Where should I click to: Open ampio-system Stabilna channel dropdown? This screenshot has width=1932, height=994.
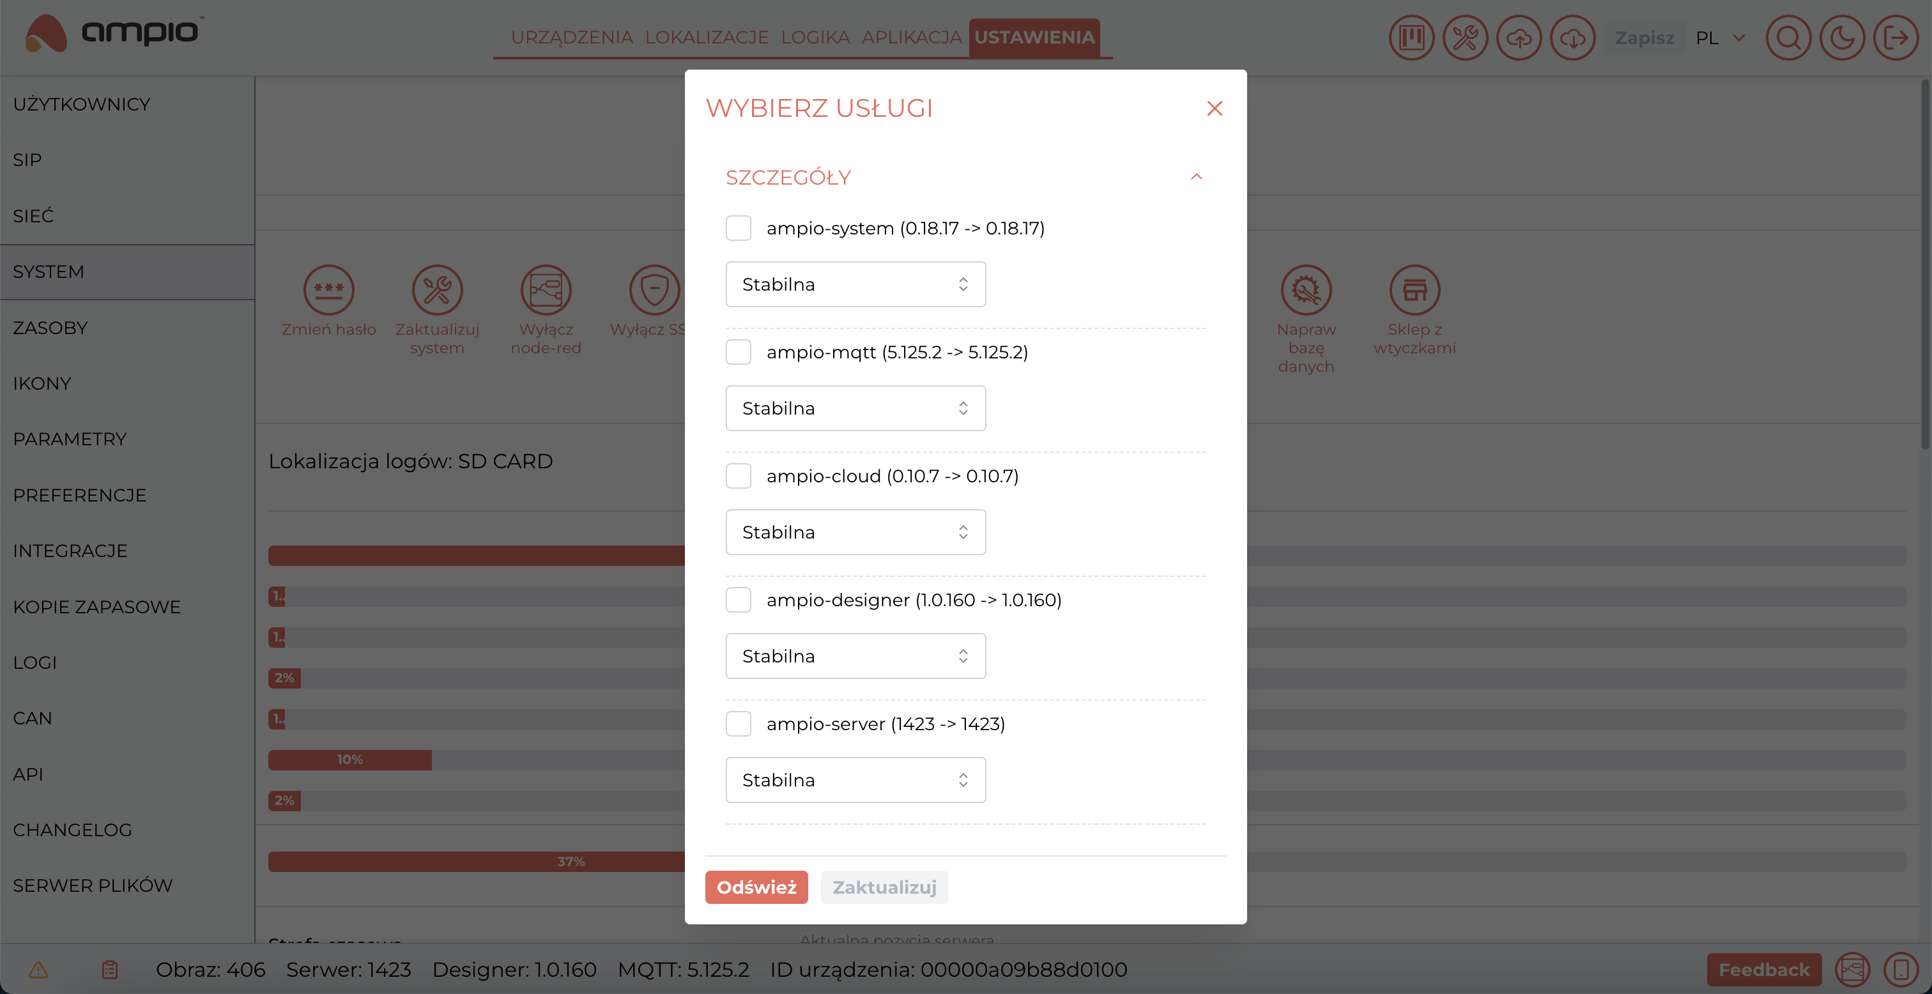coord(855,284)
